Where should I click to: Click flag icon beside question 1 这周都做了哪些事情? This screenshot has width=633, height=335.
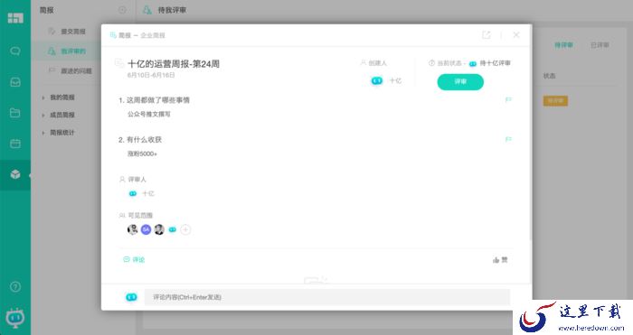(x=508, y=99)
